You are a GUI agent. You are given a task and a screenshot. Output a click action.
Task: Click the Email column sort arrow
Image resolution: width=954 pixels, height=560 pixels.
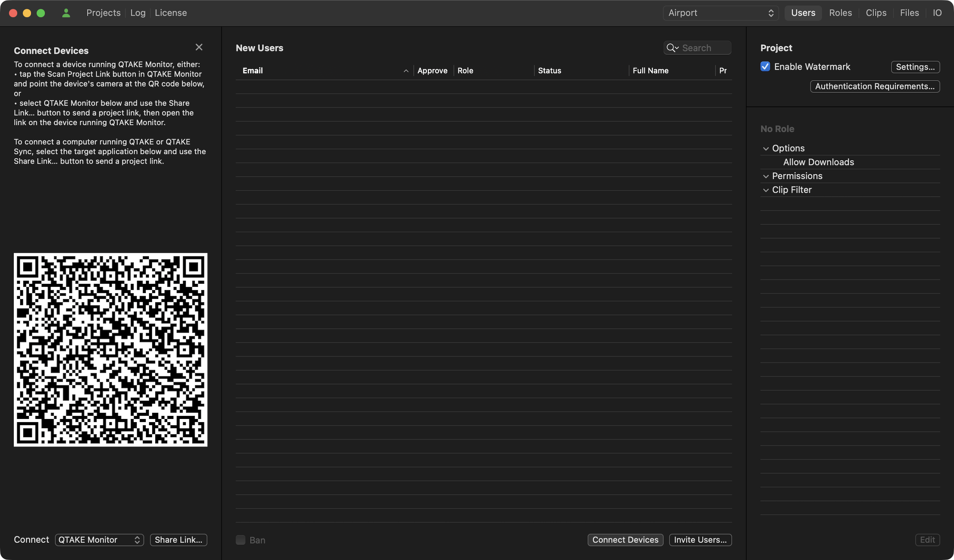pos(406,71)
